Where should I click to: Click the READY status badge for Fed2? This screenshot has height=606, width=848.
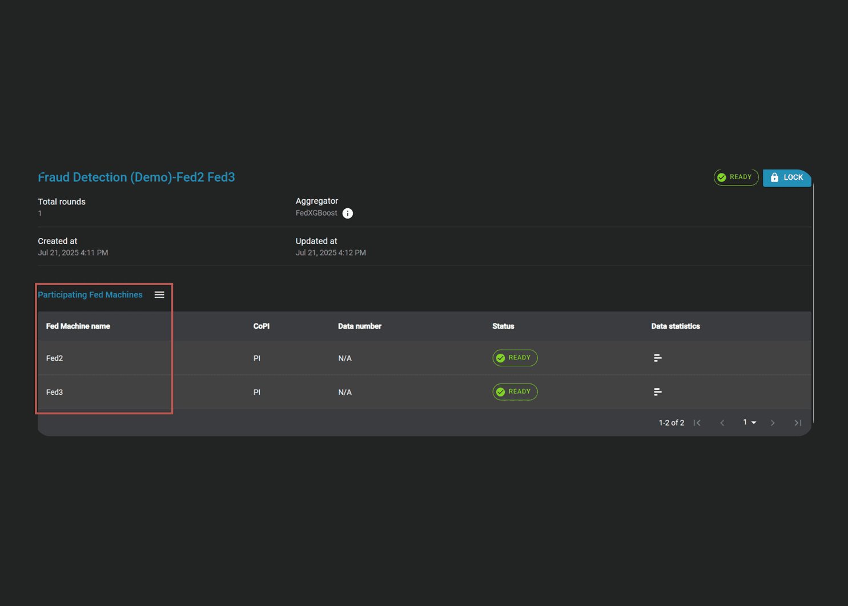pyautogui.click(x=515, y=358)
